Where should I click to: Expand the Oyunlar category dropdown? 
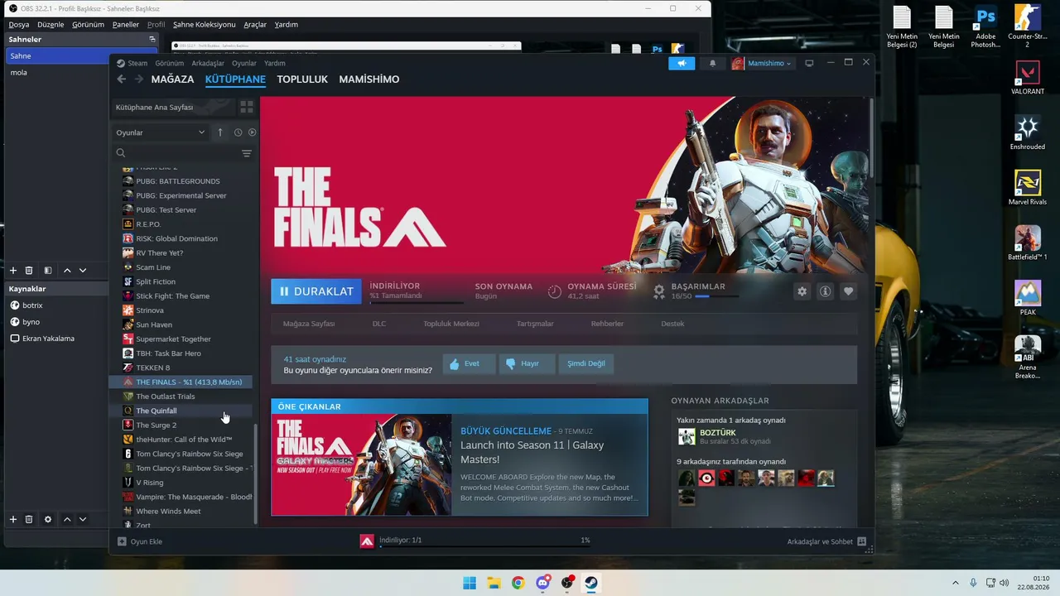tap(161, 132)
